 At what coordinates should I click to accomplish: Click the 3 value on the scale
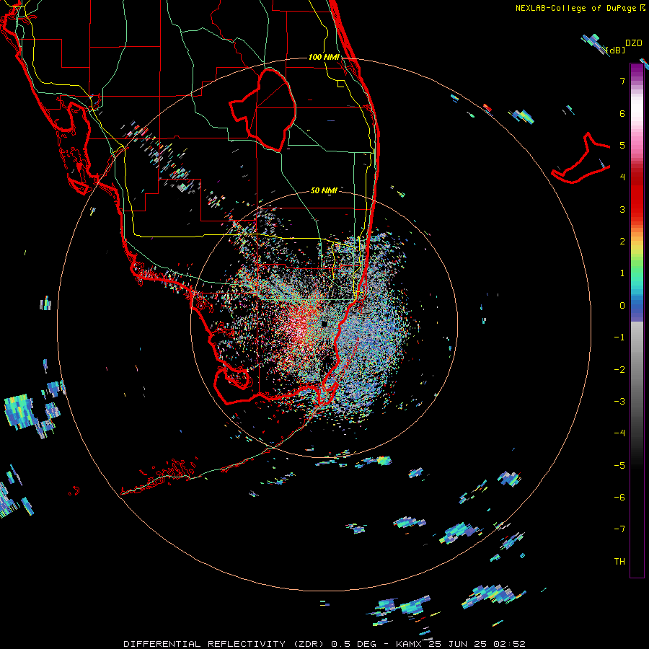(x=622, y=209)
